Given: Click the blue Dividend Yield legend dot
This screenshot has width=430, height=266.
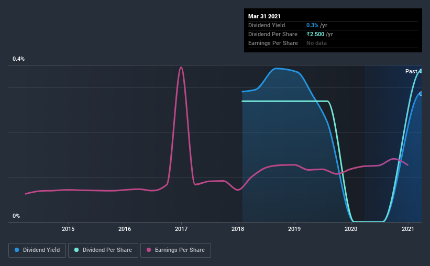Looking at the screenshot, I should click(x=17, y=250).
